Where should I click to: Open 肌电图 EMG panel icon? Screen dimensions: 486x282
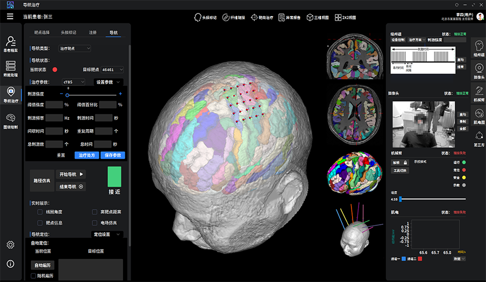[x=479, y=116]
